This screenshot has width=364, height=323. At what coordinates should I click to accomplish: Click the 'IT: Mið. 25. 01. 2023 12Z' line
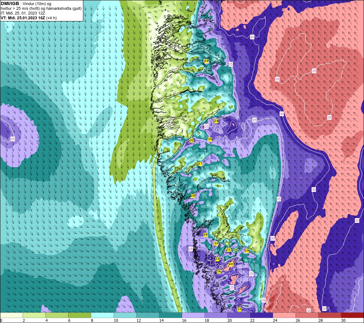tap(23, 13)
